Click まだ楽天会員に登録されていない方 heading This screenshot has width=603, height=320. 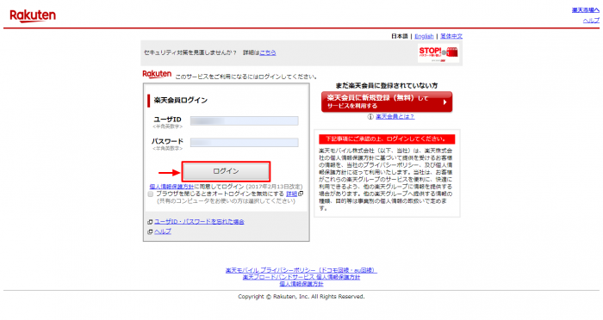pos(387,86)
